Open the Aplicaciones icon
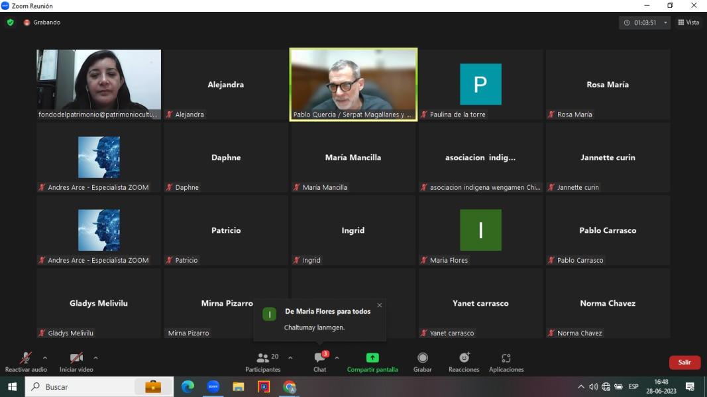707x397 pixels. 506,358
